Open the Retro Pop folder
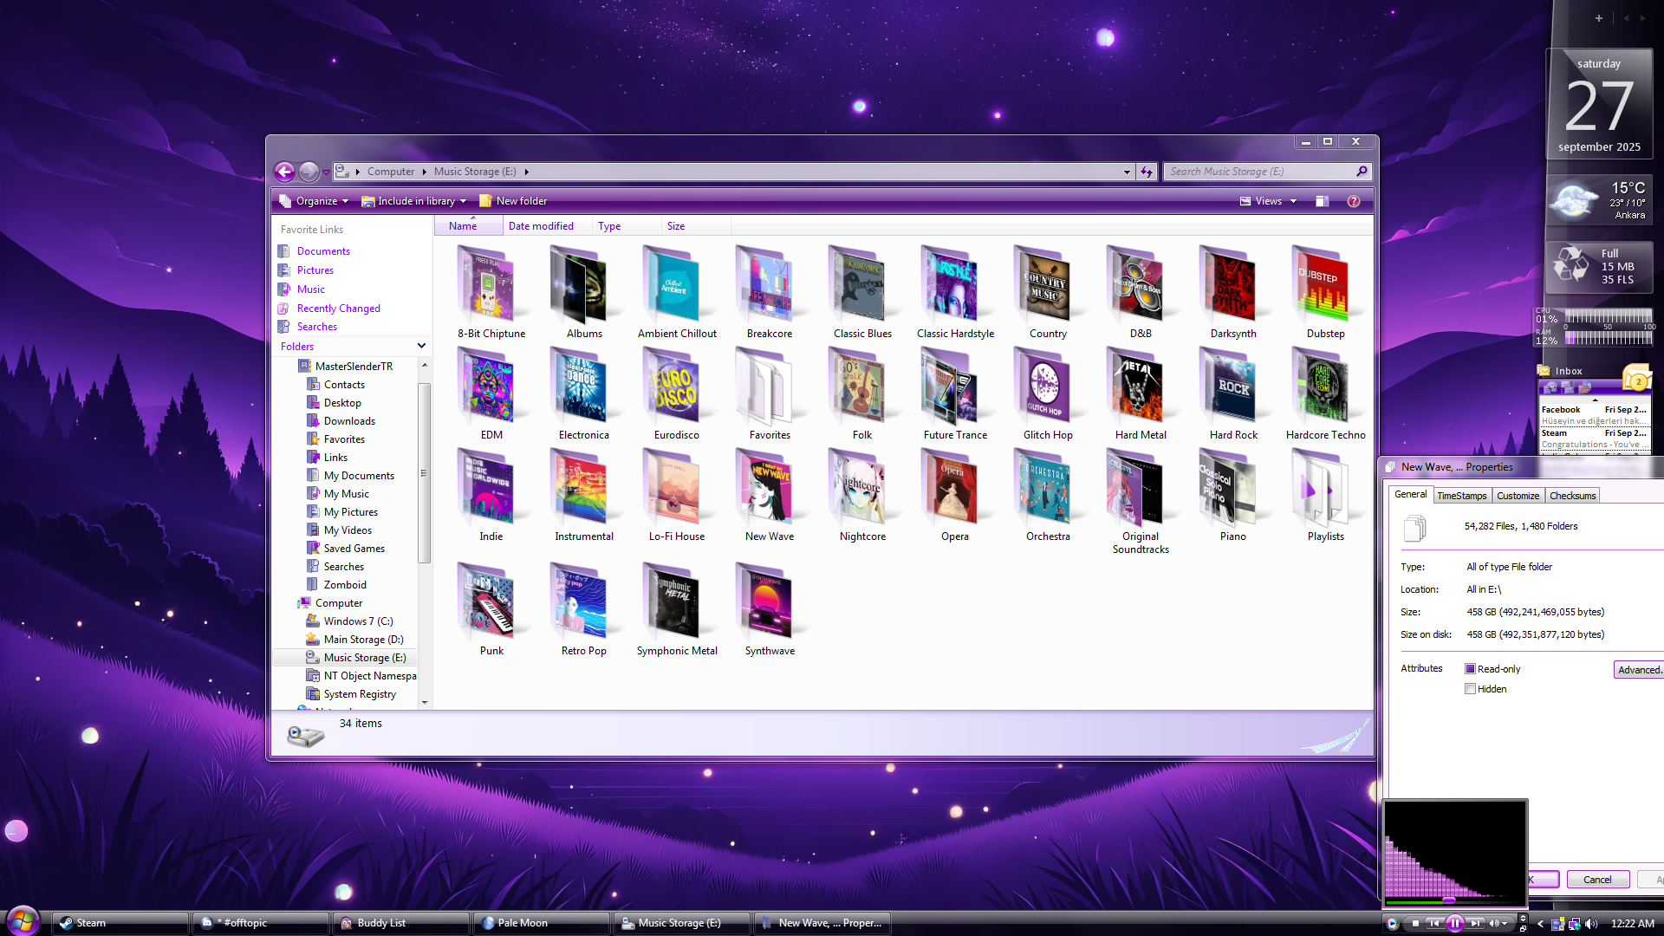 point(584,610)
